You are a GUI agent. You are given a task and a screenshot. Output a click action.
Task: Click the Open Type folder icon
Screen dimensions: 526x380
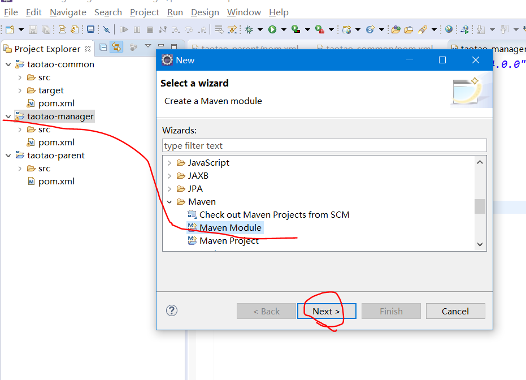pos(396,29)
